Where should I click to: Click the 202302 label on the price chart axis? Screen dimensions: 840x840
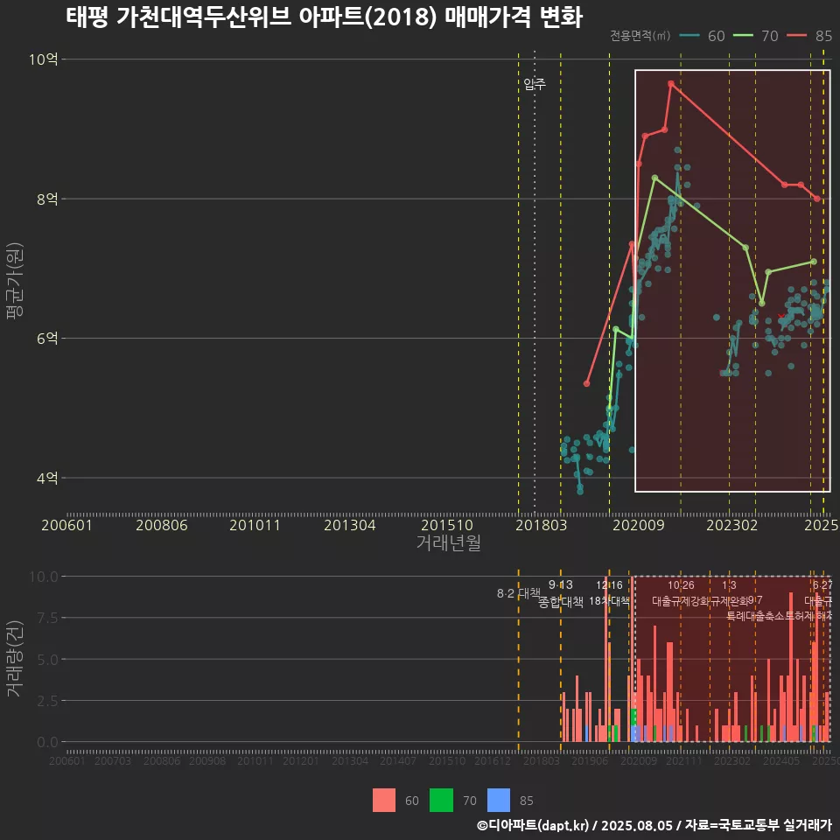pyautogui.click(x=731, y=525)
